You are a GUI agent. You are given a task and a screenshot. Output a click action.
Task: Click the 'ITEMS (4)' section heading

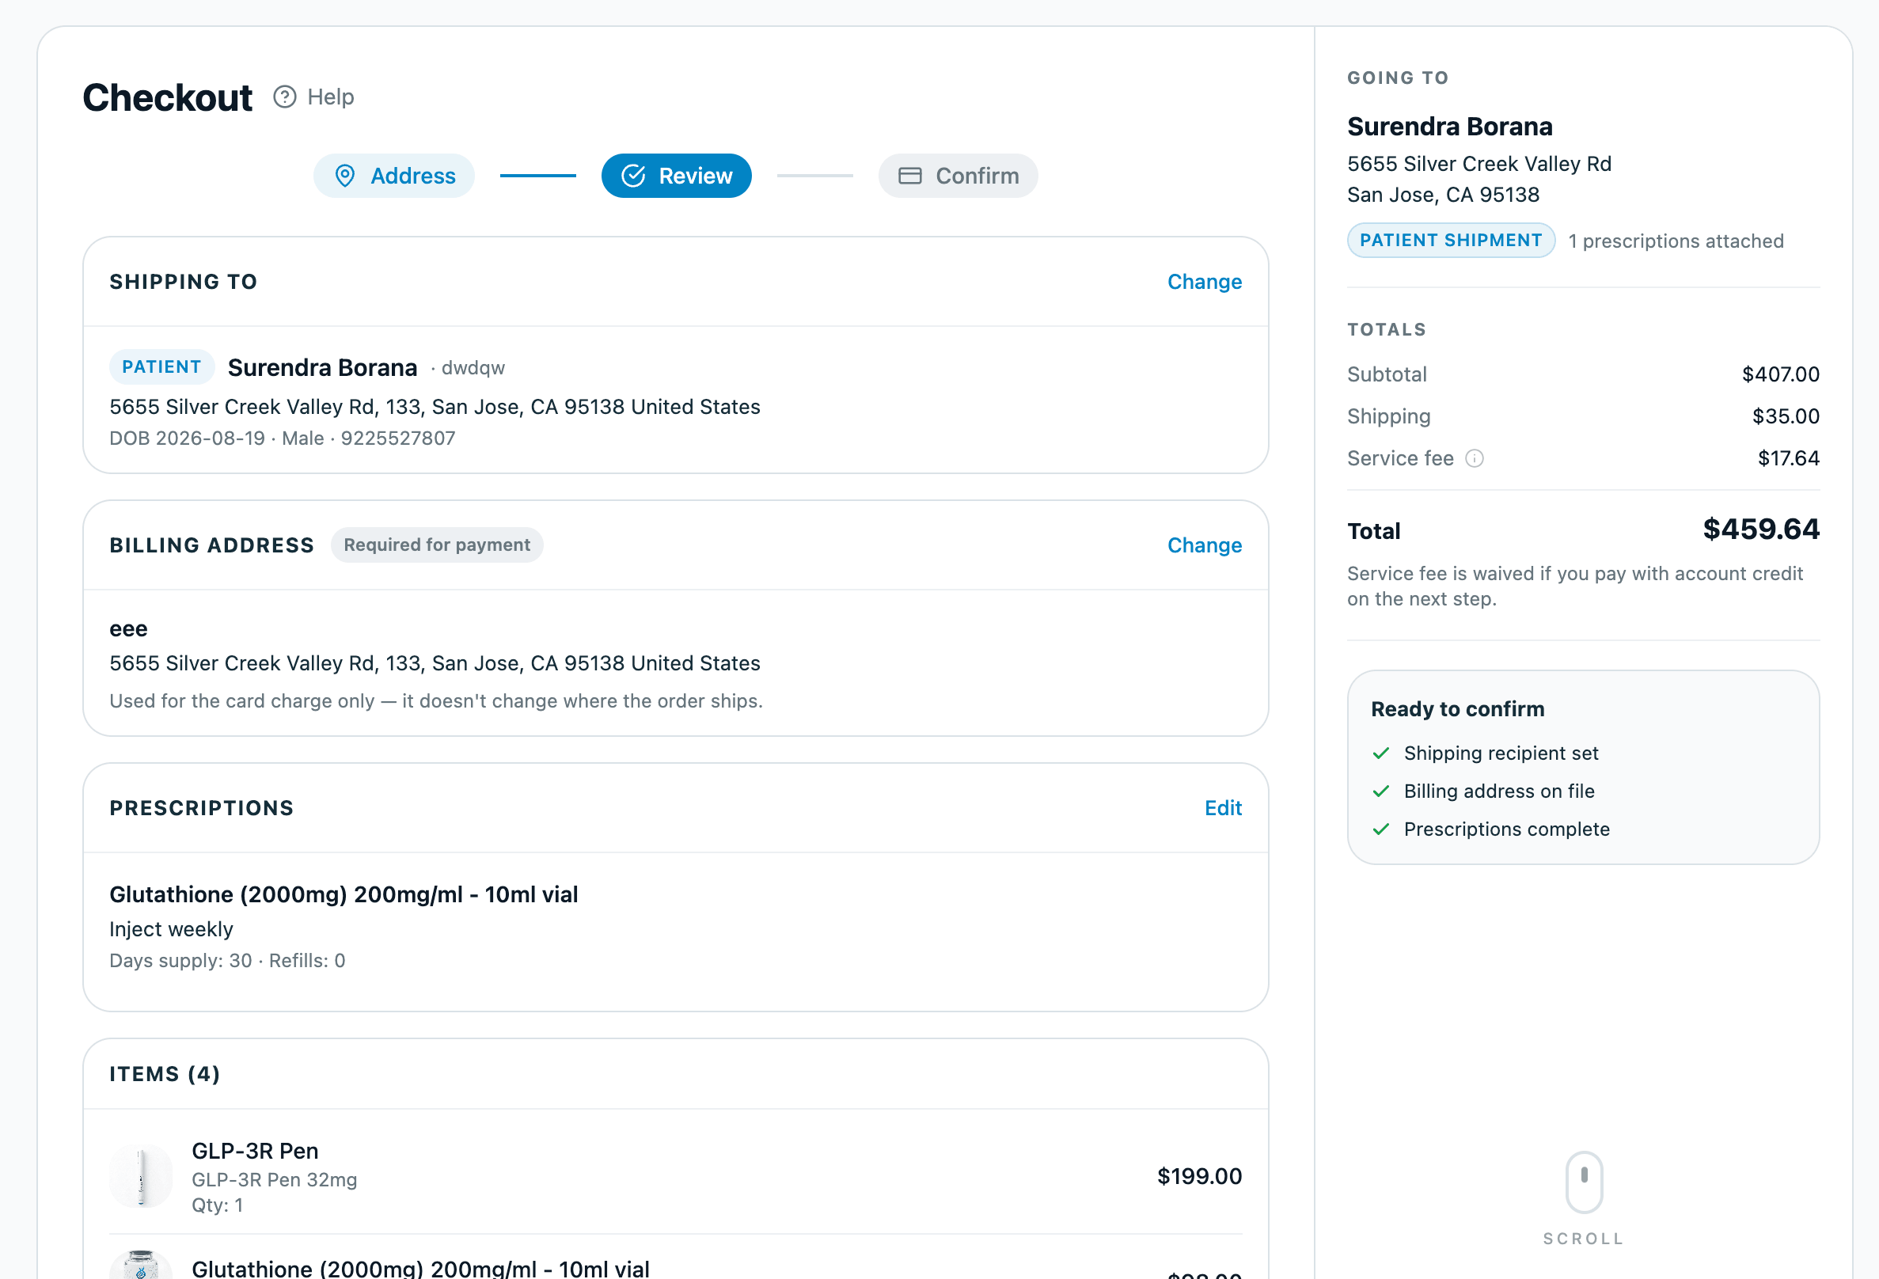pos(165,1074)
